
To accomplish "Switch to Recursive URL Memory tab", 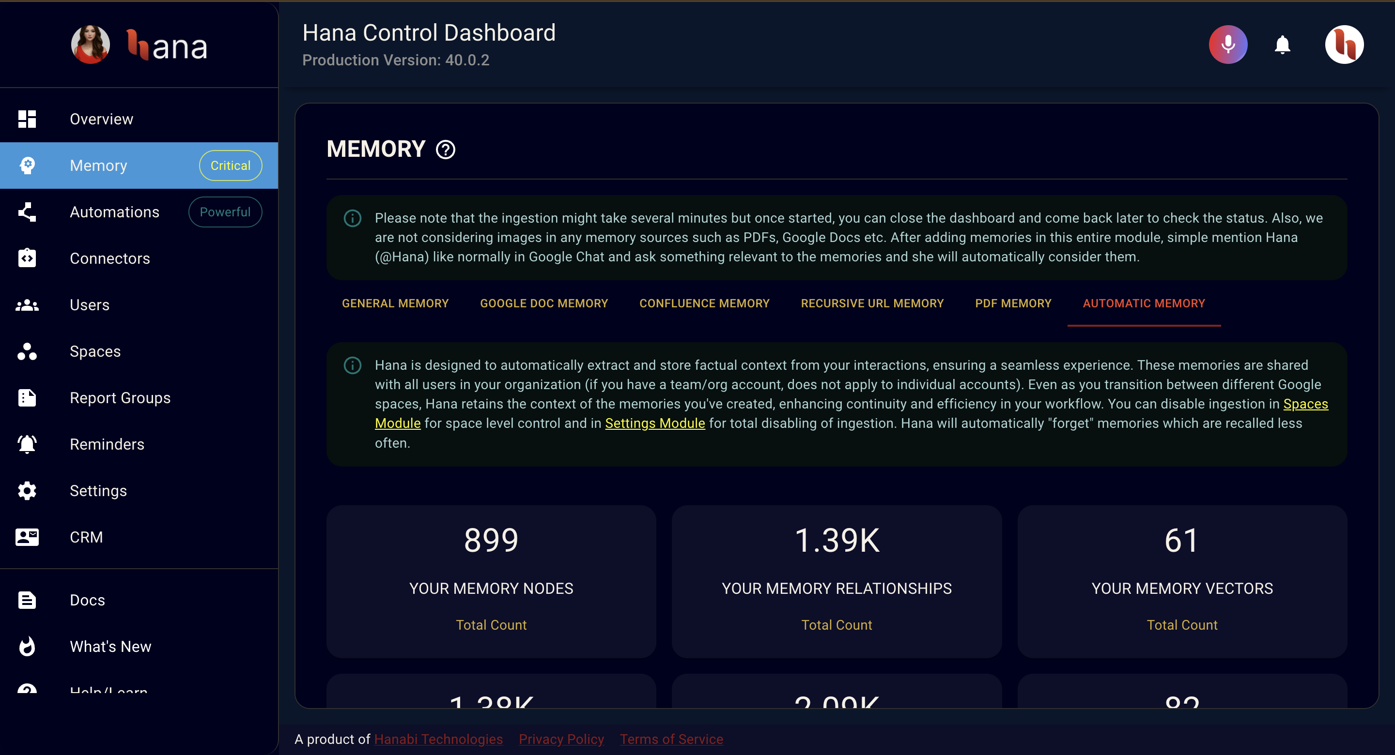I will point(872,303).
